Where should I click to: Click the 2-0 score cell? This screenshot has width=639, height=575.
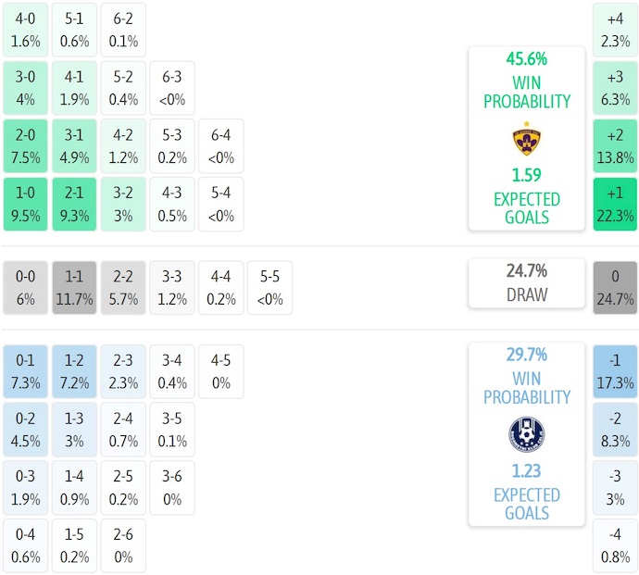point(27,146)
